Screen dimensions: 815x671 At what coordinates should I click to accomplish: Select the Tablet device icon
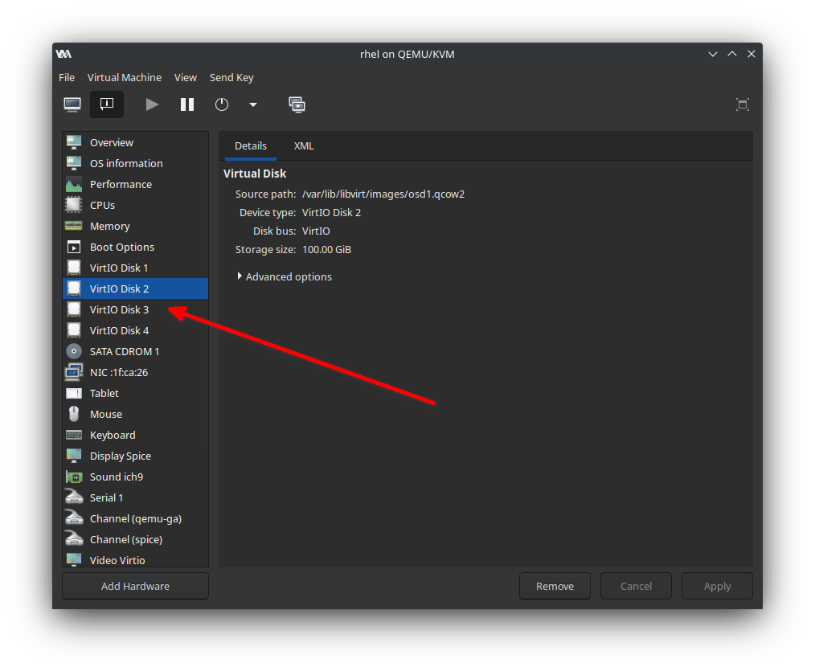(x=74, y=394)
